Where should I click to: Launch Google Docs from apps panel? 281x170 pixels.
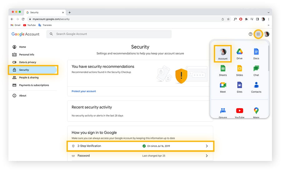click(x=256, y=54)
